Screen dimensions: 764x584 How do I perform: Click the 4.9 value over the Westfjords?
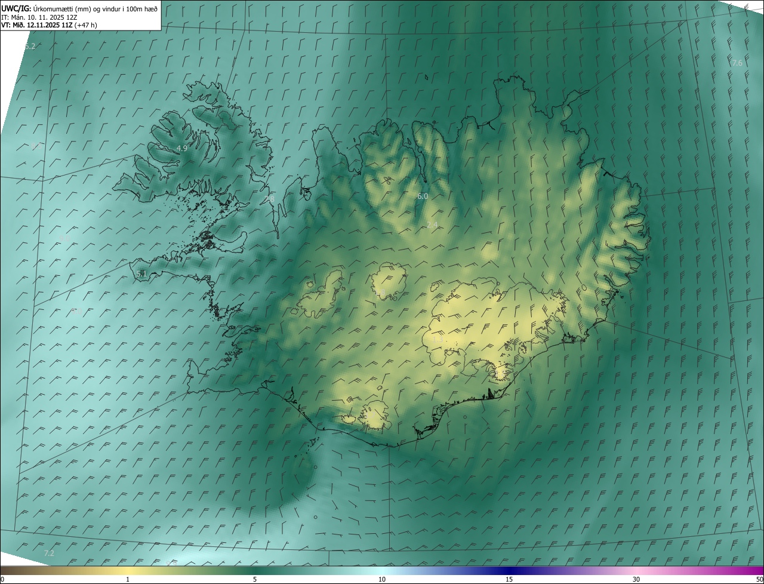[x=182, y=148]
